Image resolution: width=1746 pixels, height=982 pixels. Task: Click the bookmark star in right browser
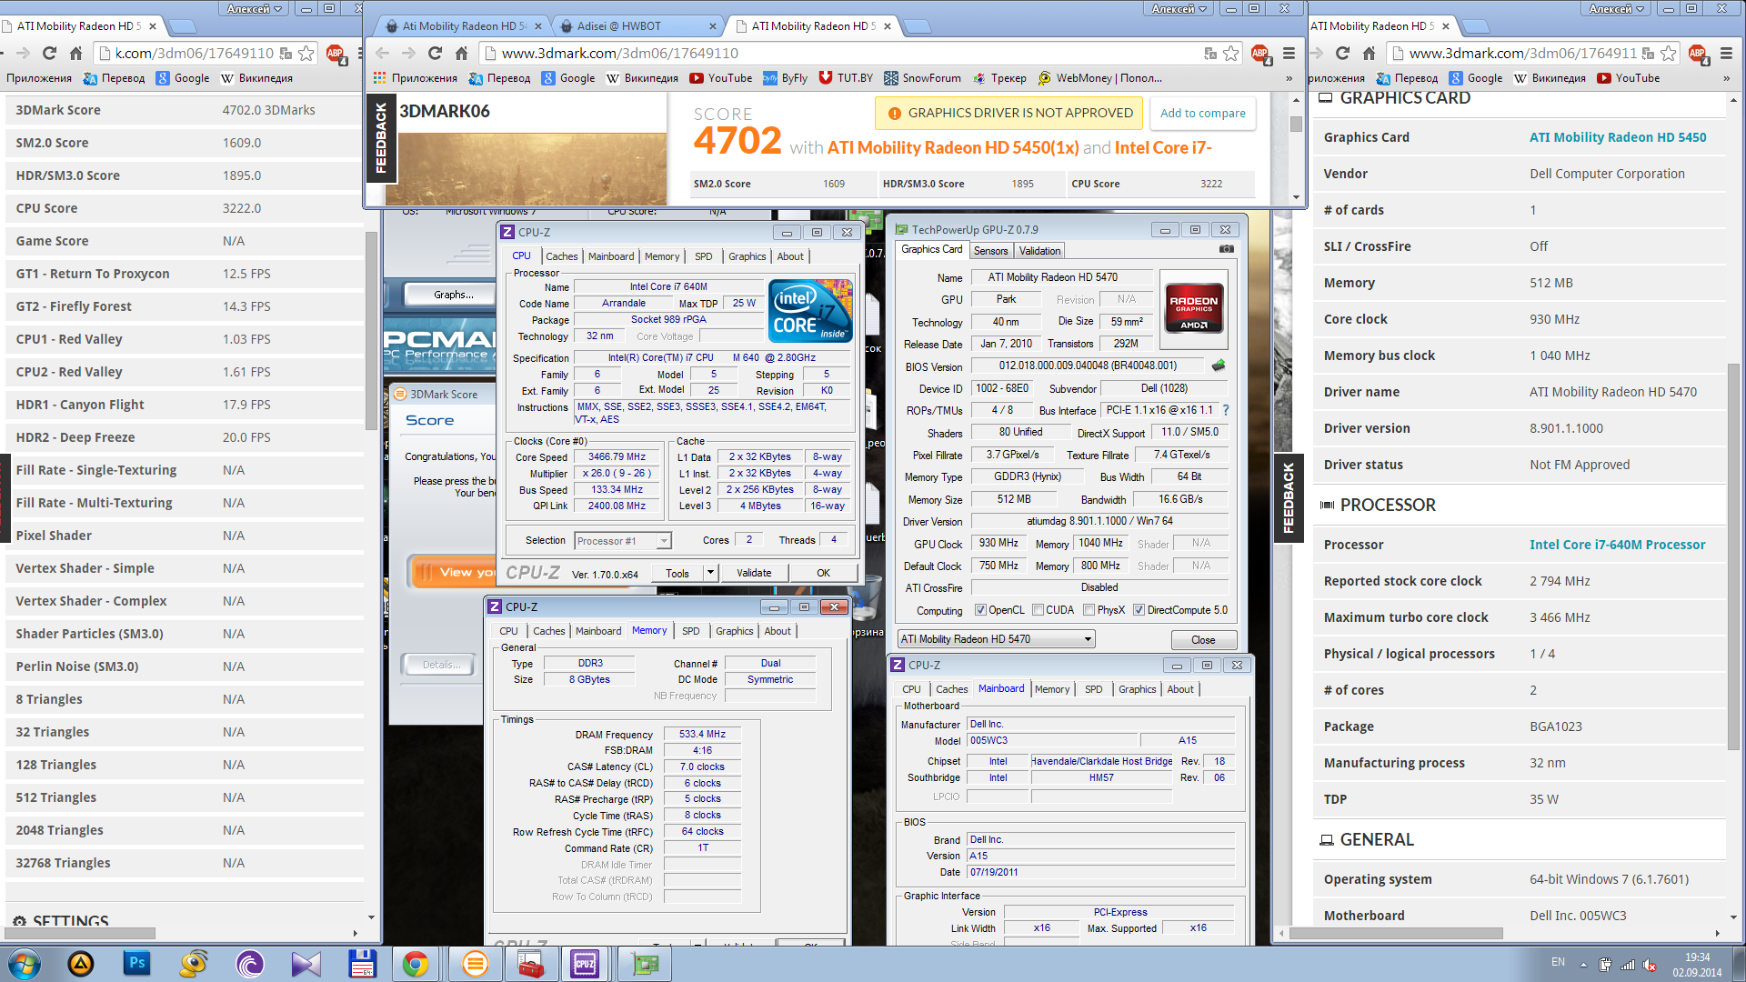(x=1668, y=54)
